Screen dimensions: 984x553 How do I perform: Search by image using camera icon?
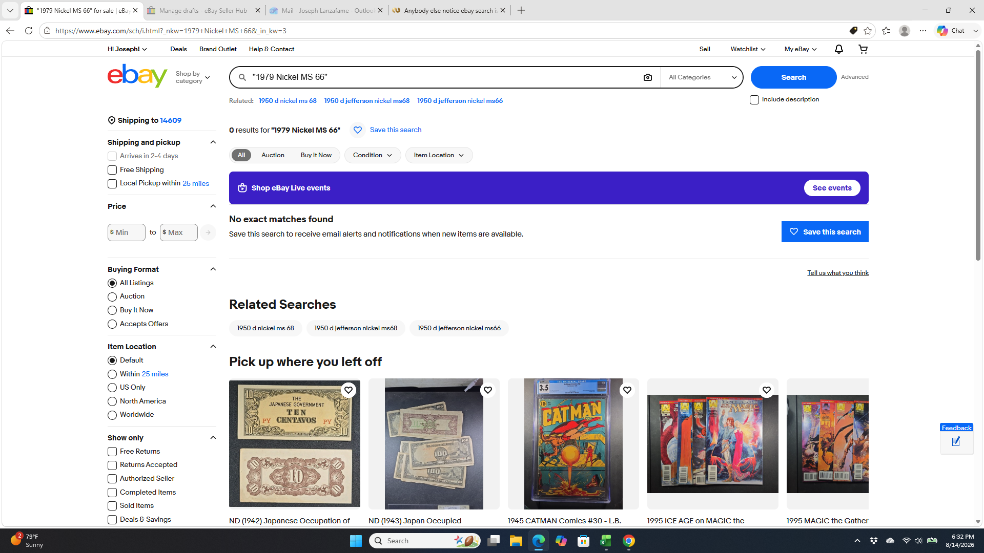click(648, 77)
